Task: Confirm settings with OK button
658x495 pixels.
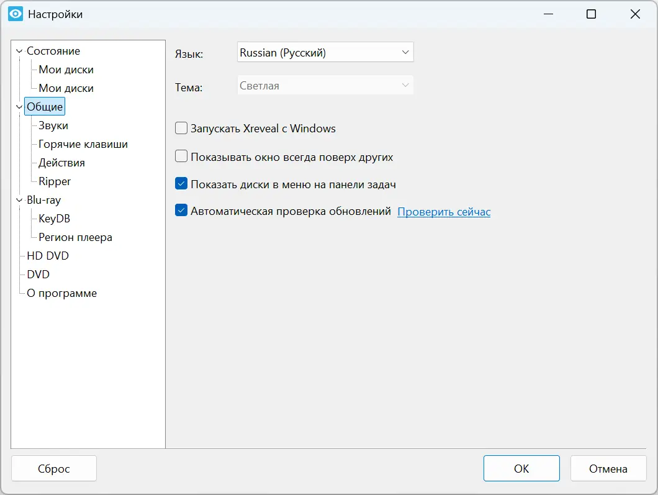Action: pos(521,469)
